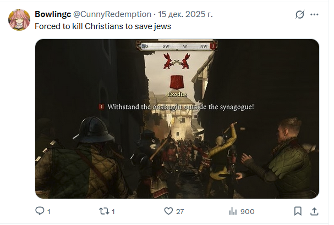The width and height of the screenshot is (334, 225).
Task: Click the reply speech bubble icon
Action: click(x=40, y=211)
